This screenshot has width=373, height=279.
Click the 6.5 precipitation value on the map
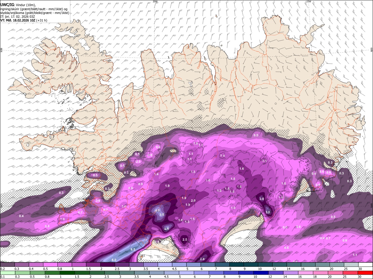point(133,250)
